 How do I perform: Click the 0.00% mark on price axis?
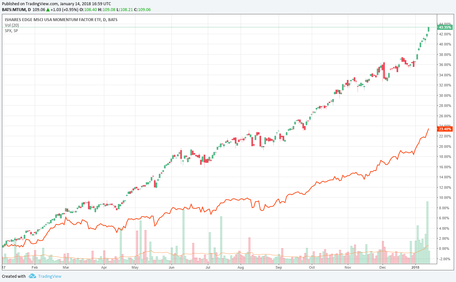(x=445, y=249)
